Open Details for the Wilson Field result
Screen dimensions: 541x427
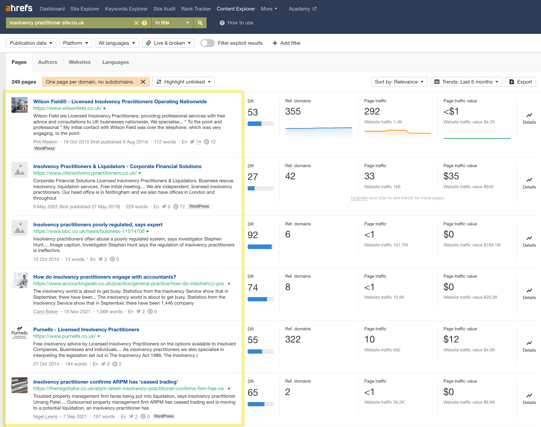(x=529, y=118)
